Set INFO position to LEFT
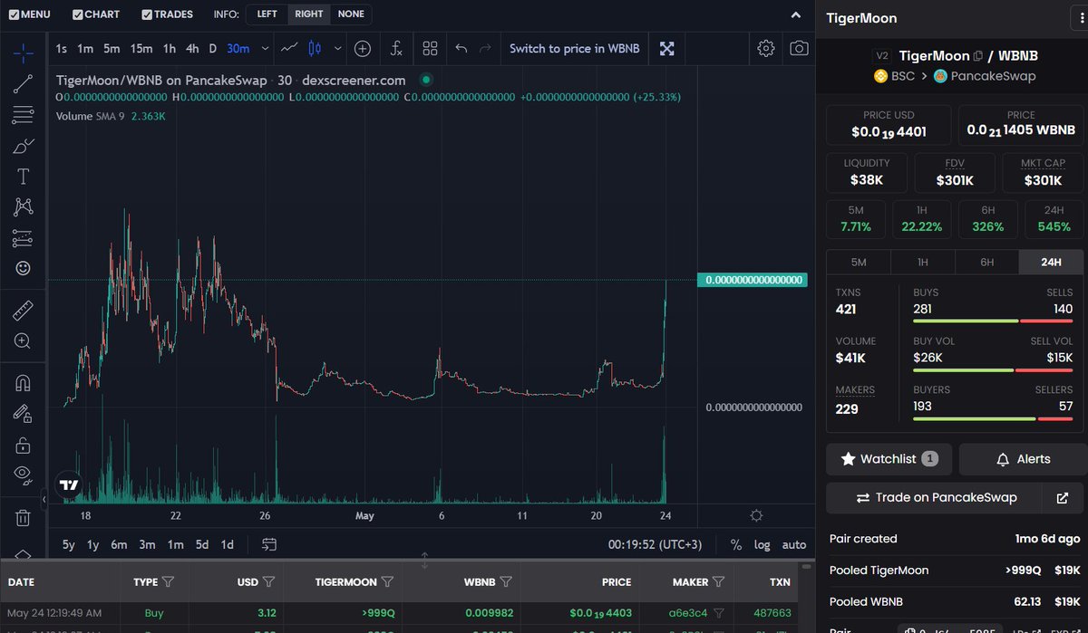This screenshot has width=1088, height=633. coord(267,14)
